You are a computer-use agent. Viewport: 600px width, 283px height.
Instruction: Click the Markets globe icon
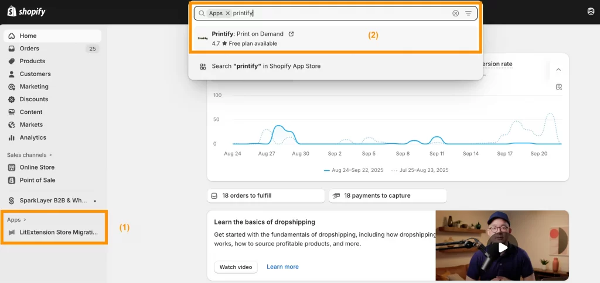12,125
